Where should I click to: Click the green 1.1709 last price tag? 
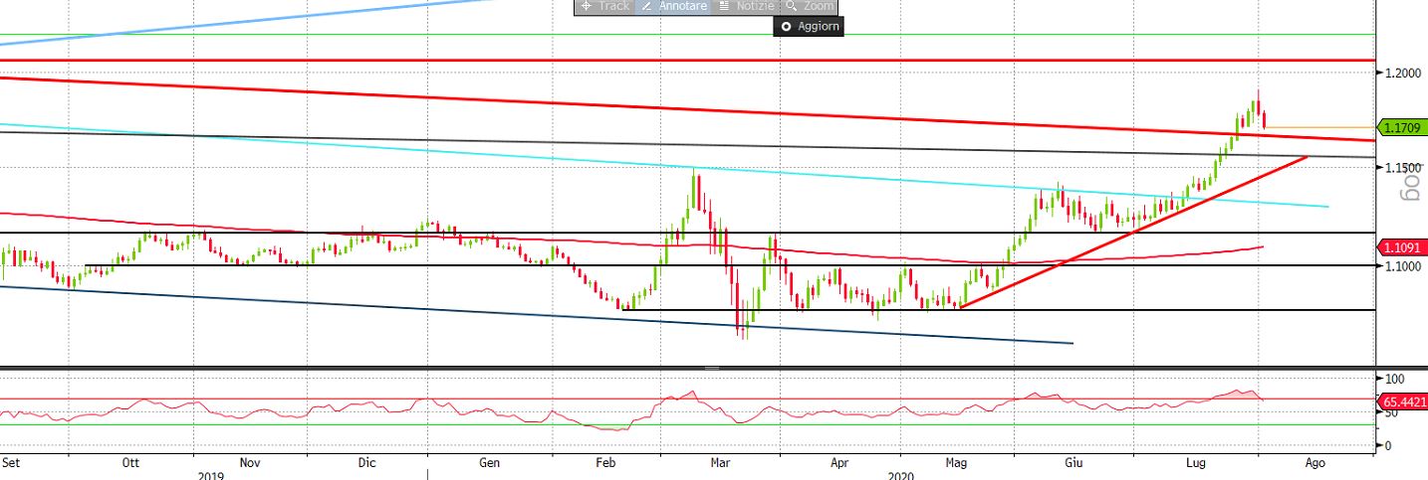click(x=1402, y=127)
